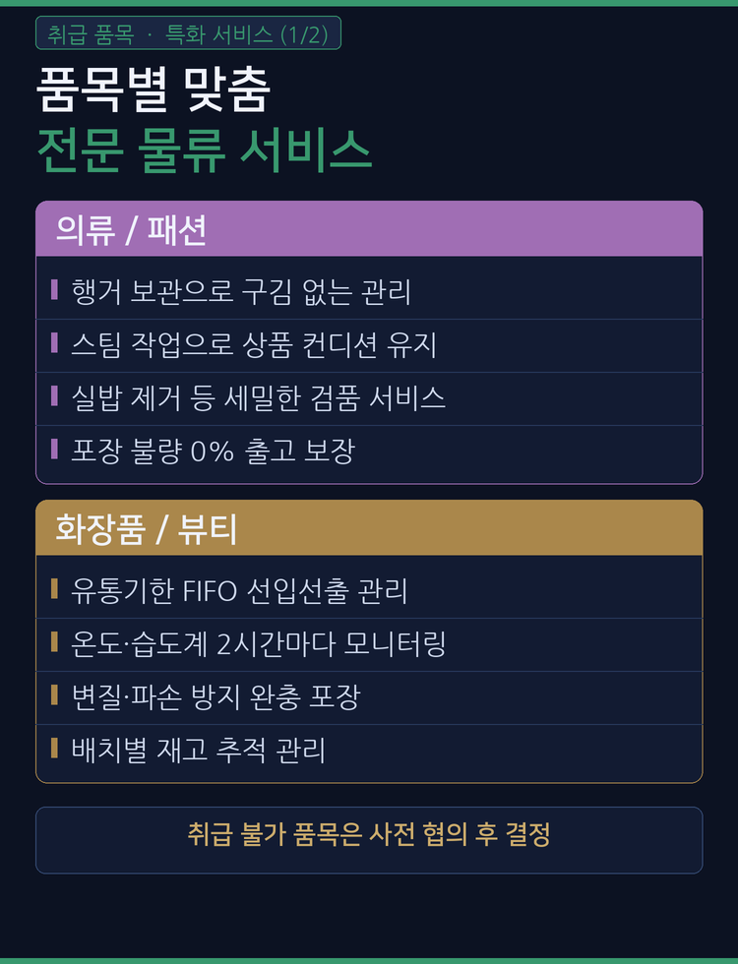Choose 실밥 제거 등 세밀한 검품 서비스
This screenshot has height=964, width=738.
[x=259, y=398]
